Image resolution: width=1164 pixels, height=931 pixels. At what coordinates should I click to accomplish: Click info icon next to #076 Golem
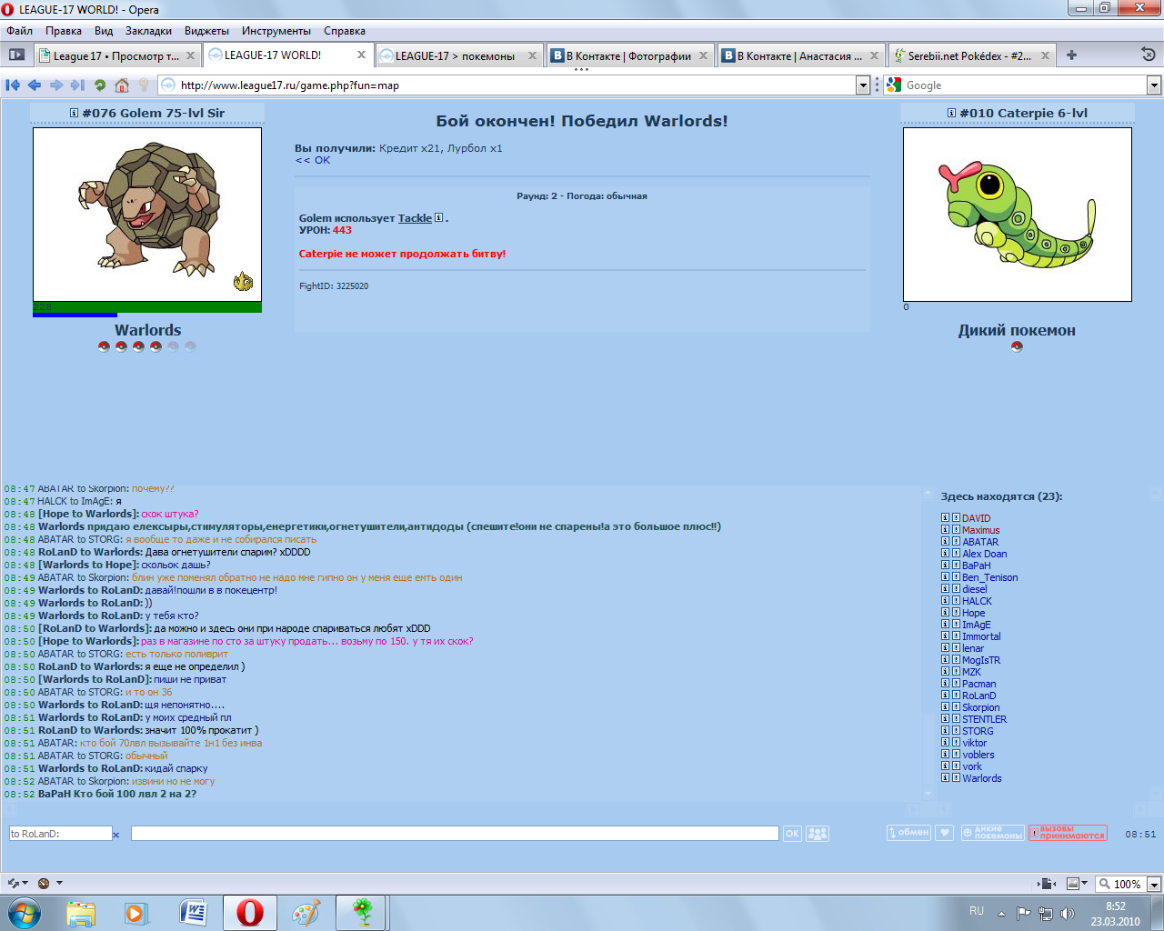pos(74,113)
